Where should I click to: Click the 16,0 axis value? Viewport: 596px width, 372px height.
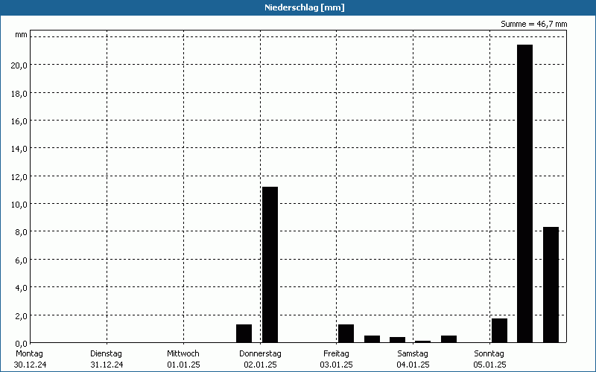(19, 121)
